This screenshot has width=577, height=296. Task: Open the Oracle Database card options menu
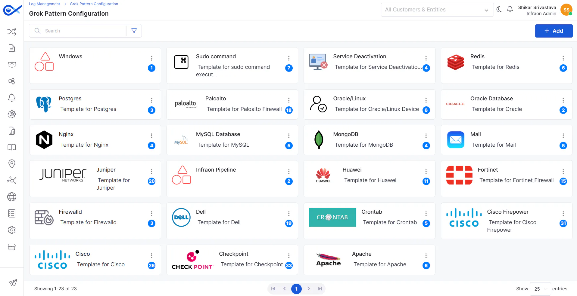(x=563, y=100)
